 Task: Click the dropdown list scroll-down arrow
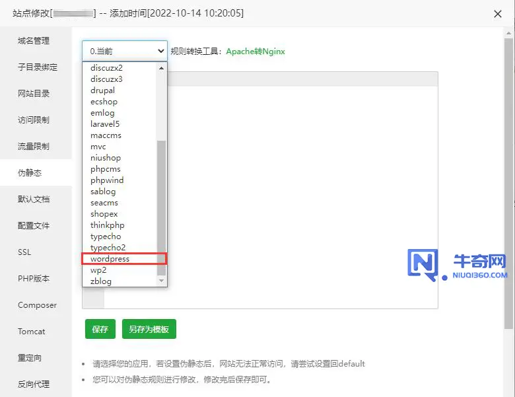161,281
